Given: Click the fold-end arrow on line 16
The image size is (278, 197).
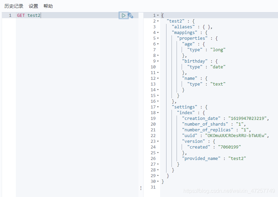Looking at the screenshot, I should (158, 101).
